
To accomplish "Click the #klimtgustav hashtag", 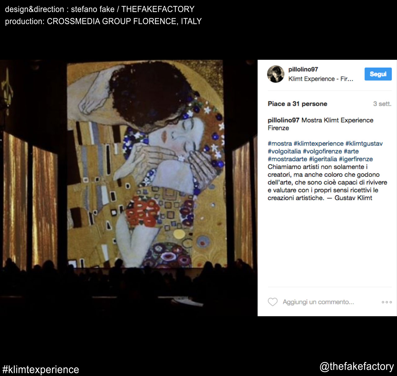I will point(364,144).
